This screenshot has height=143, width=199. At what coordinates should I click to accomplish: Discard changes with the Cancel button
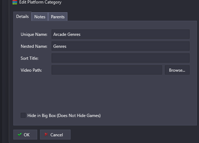55,135
